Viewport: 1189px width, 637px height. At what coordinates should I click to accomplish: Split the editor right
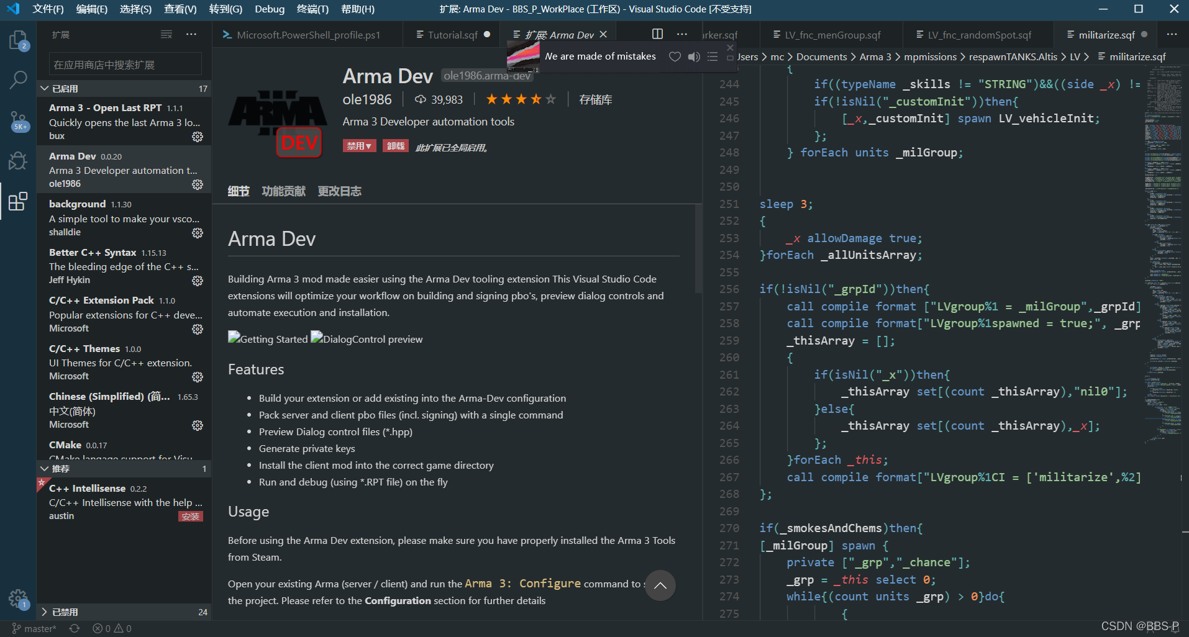tap(657, 34)
